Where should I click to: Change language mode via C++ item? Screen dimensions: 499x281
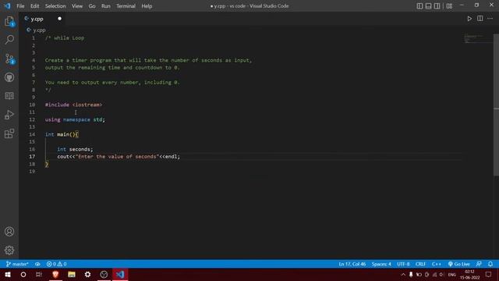coord(437,264)
